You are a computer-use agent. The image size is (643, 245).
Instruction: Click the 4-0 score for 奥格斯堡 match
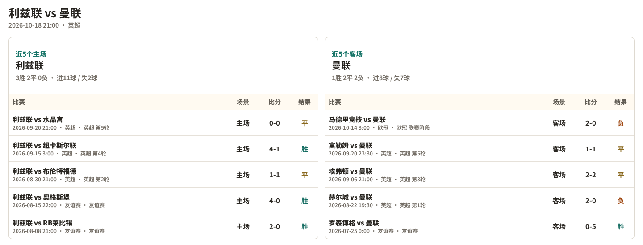pyautogui.click(x=275, y=200)
